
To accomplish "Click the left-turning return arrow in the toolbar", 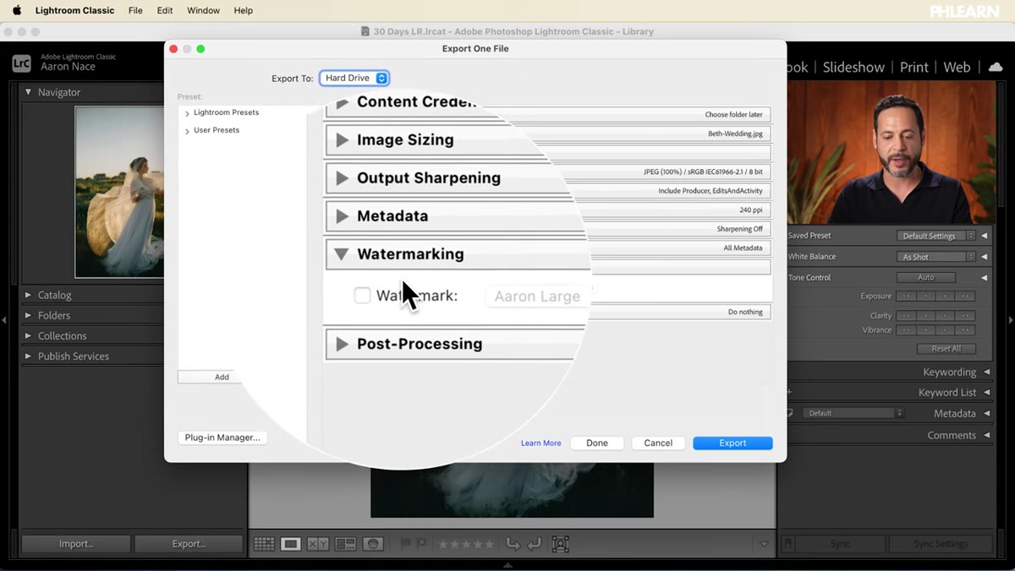I will [534, 544].
